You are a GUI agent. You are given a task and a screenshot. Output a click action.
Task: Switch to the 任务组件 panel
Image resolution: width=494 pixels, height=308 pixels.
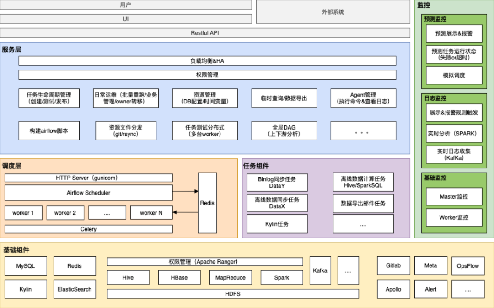tap(256, 163)
